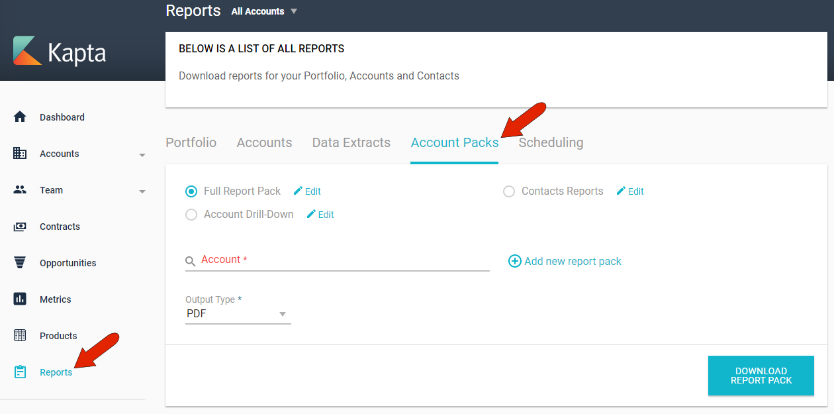The width and height of the screenshot is (834, 414).
Task: Click the Opportunities funnel icon
Action: [x=20, y=262]
